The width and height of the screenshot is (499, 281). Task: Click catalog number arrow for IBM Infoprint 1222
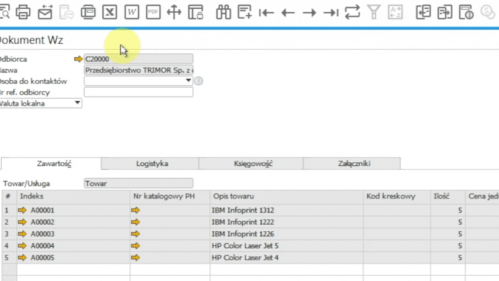click(x=136, y=222)
